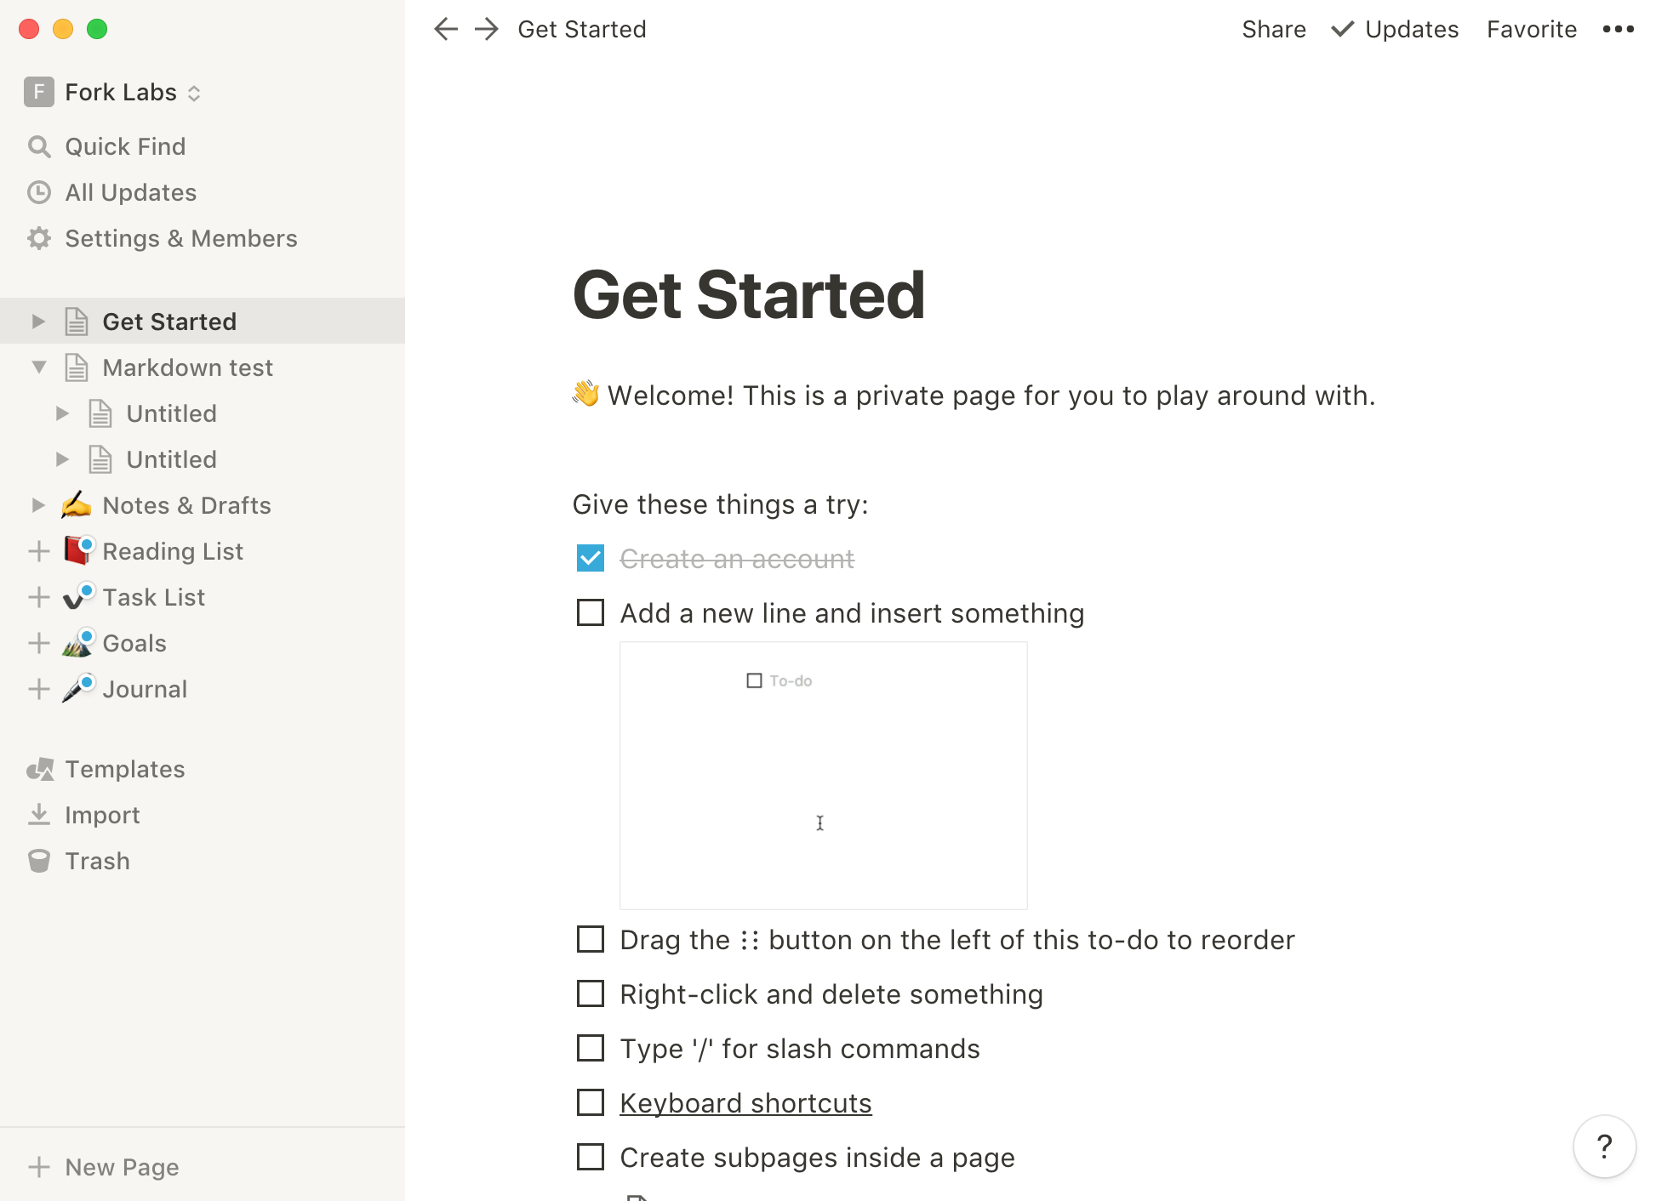Open All Updates notifications icon
Screen dimensions: 1656x1201
pyautogui.click(x=38, y=191)
